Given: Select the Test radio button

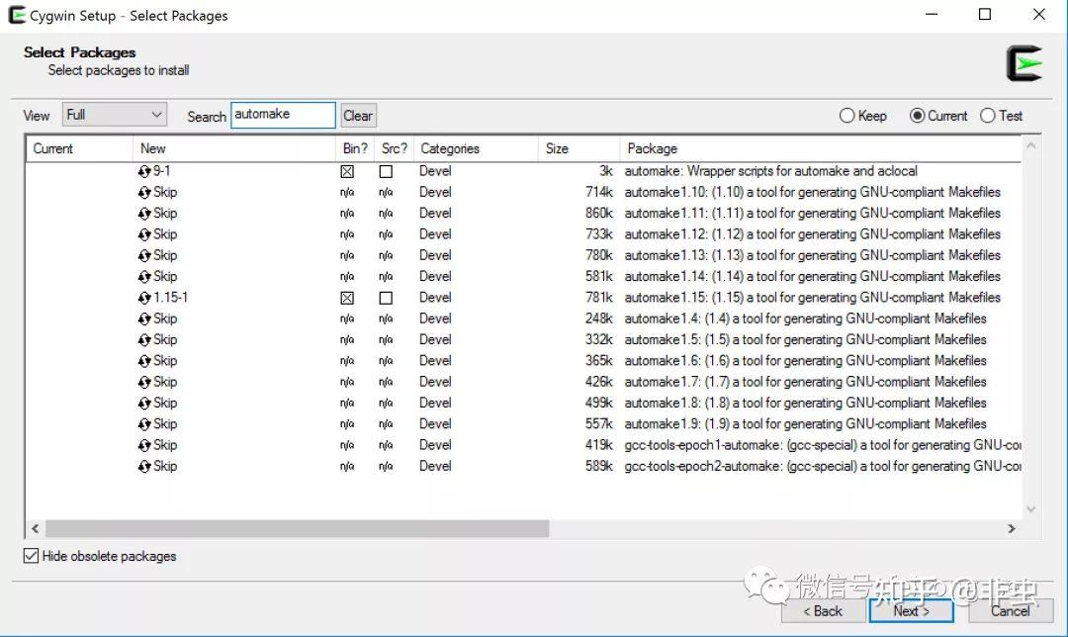Looking at the screenshot, I should click(x=988, y=116).
